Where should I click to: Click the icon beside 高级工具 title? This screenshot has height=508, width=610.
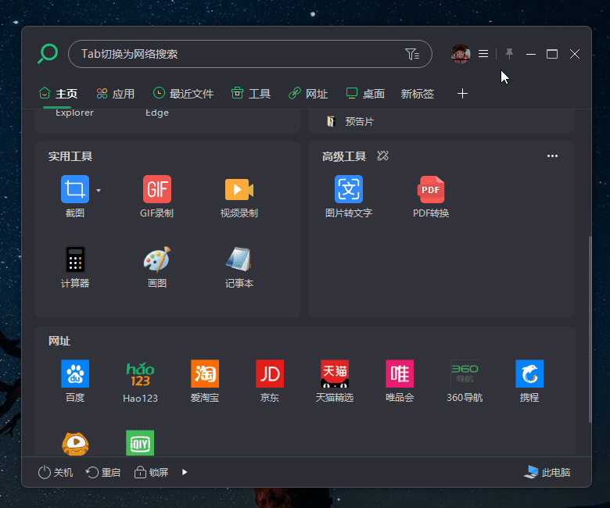[382, 156]
